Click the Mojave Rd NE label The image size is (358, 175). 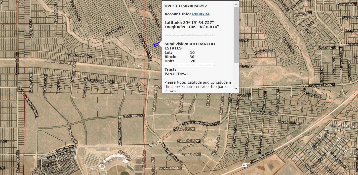(184, 129)
